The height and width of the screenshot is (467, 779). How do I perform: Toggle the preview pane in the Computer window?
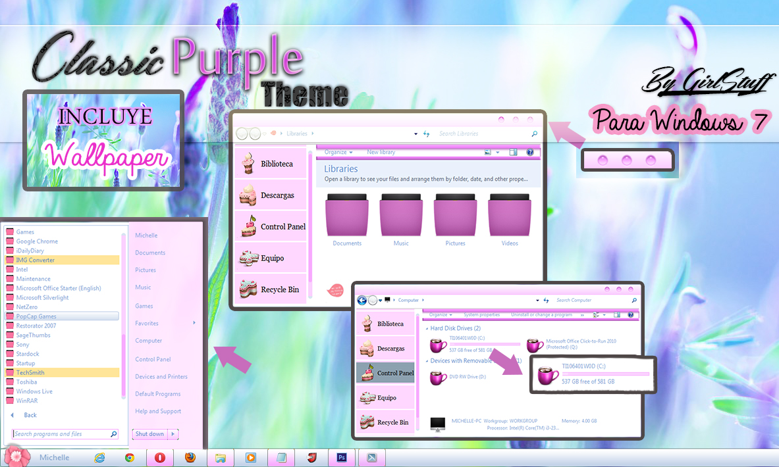coord(618,314)
